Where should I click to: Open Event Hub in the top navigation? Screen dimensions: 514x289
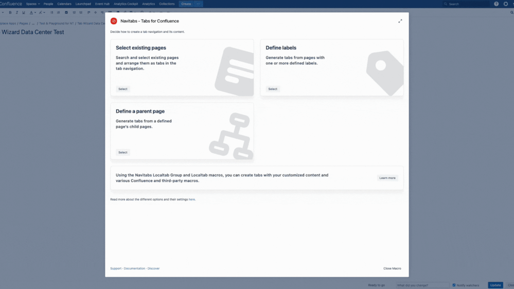pyautogui.click(x=102, y=4)
